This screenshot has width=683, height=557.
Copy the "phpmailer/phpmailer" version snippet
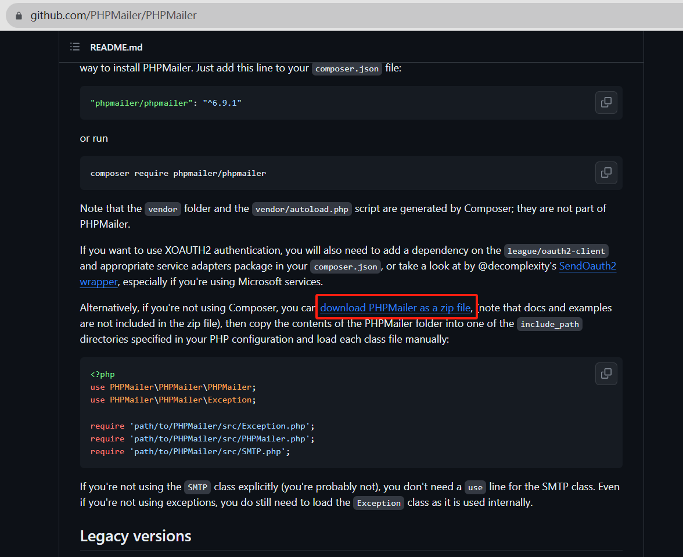[x=606, y=102]
